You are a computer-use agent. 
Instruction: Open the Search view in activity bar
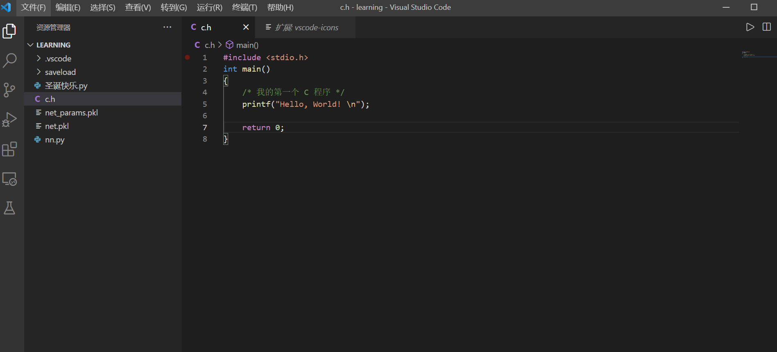click(x=9, y=61)
